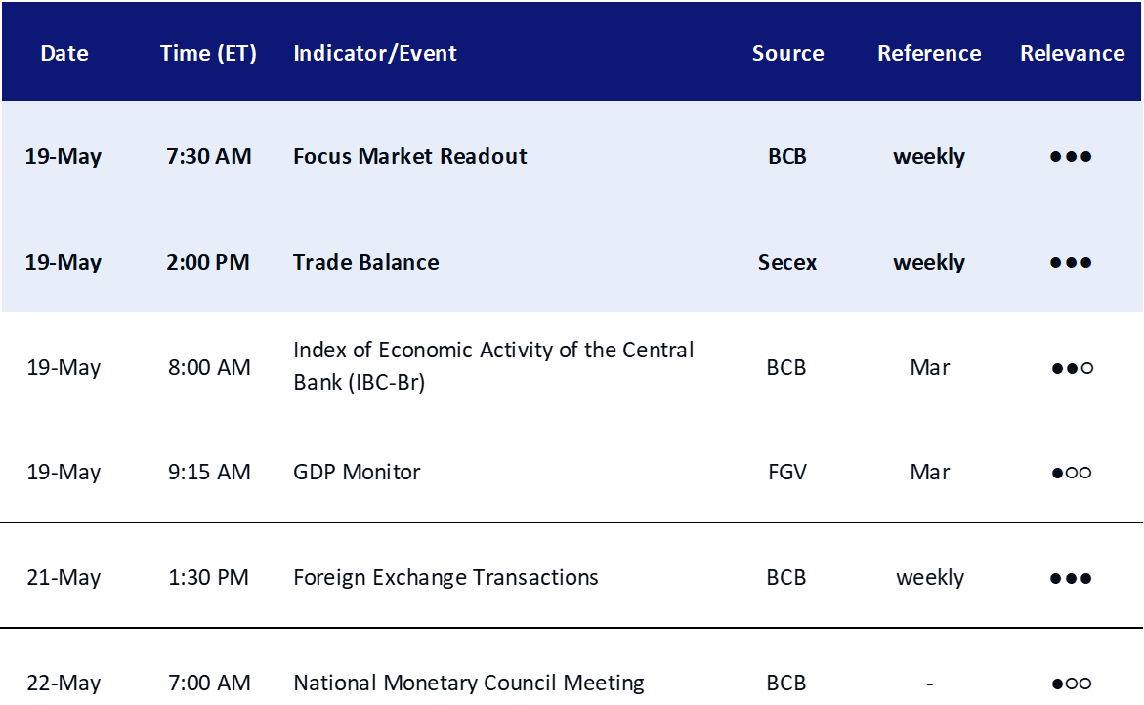The image size is (1144, 705).
Task: Select the 7:30 AM time cell
Action: click(x=209, y=156)
